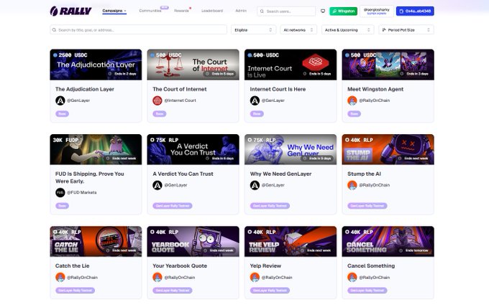The height and width of the screenshot is (307, 489).
Task: Click RallyOnChain avatar on Yelp Review card
Action: (255, 277)
